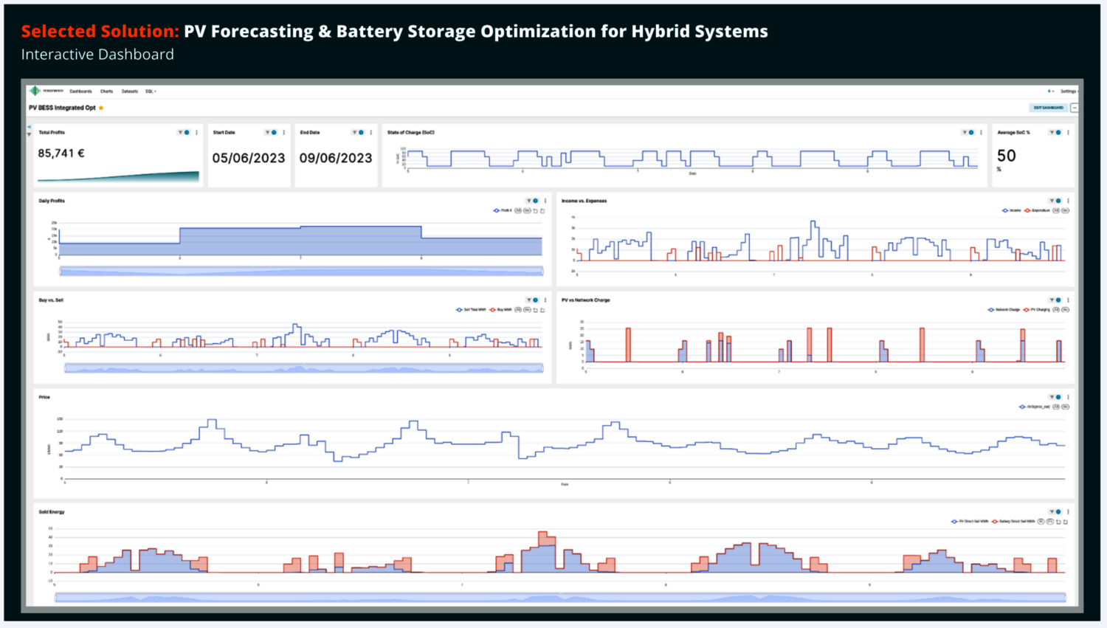Expand the SQL dropdown menu

click(x=151, y=92)
